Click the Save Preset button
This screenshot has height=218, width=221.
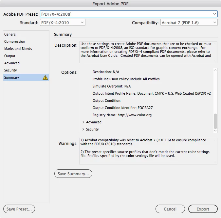tap(19, 209)
